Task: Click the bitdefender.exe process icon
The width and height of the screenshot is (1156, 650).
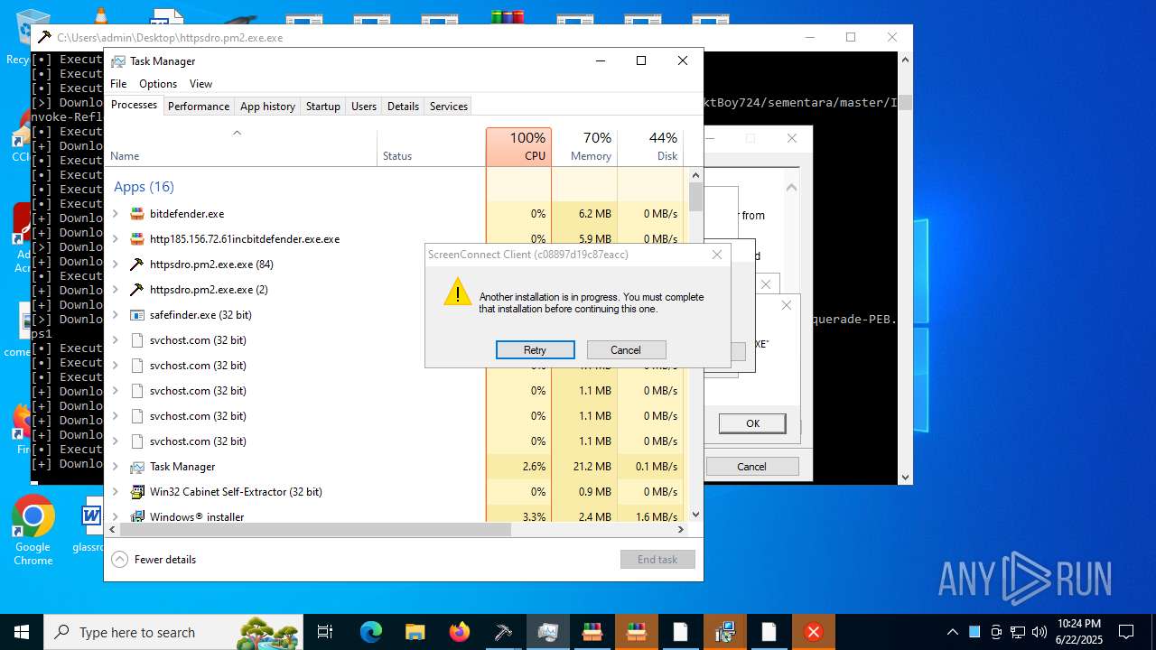Action: (x=137, y=214)
